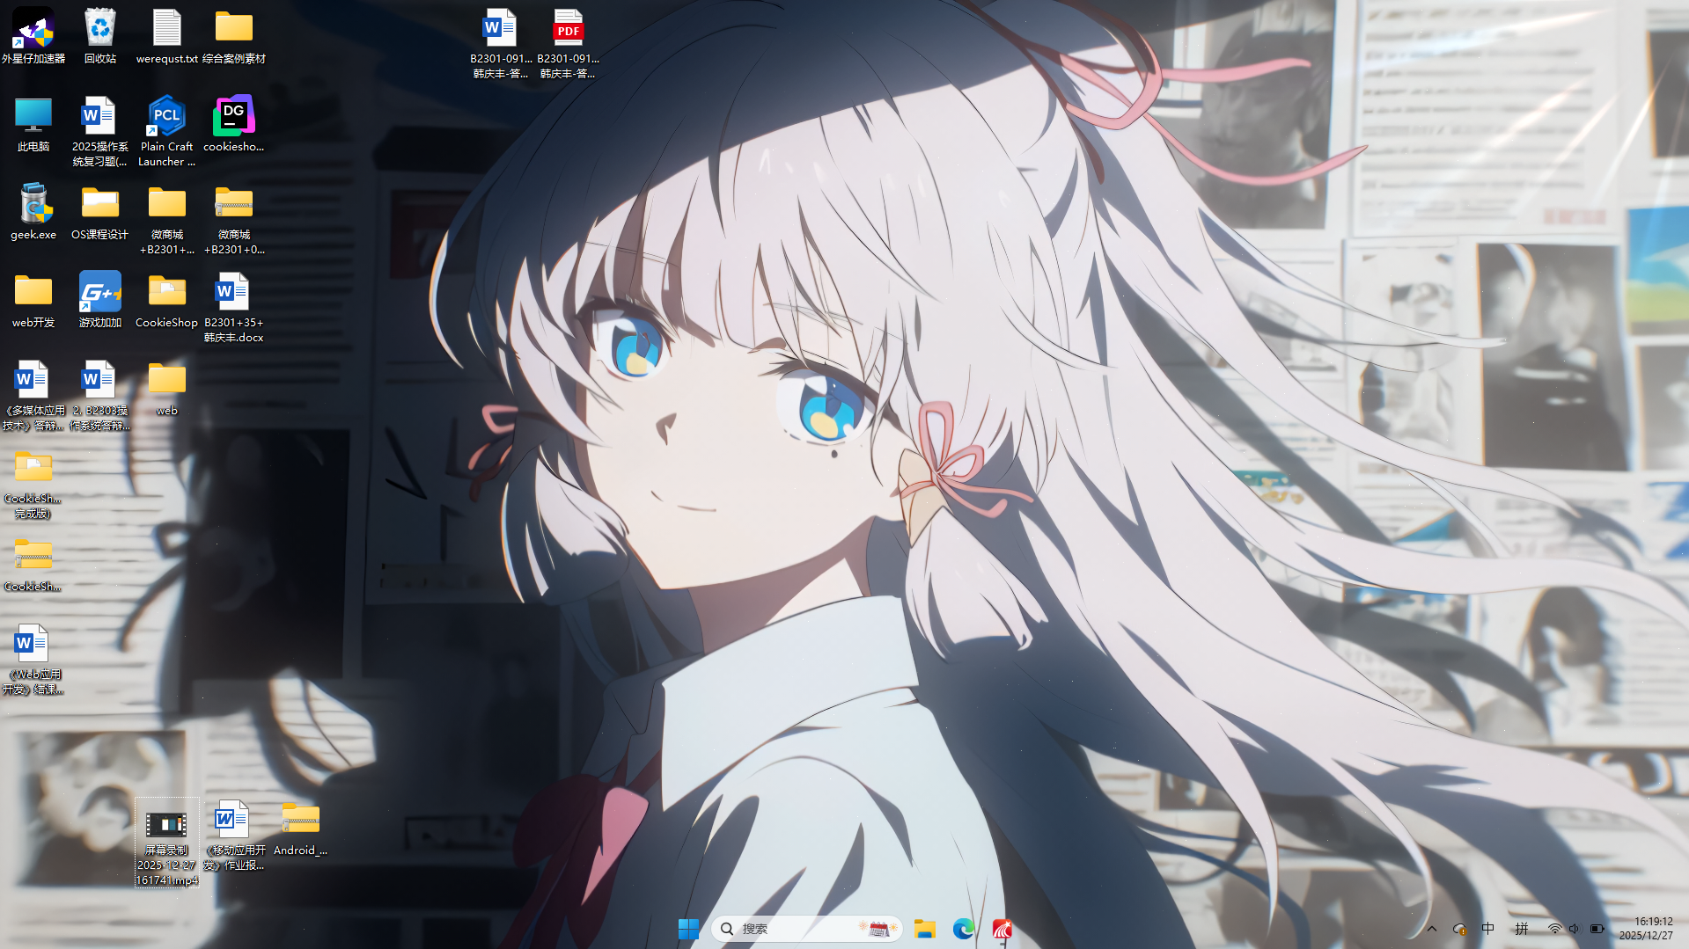Select the geek.exe desktop icon
Screen dimensions: 1689x949
click(33, 212)
